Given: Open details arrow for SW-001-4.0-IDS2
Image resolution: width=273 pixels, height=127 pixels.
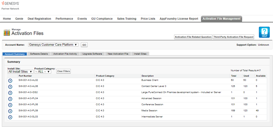Looking at the screenshot, I should click(x=10, y=93).
